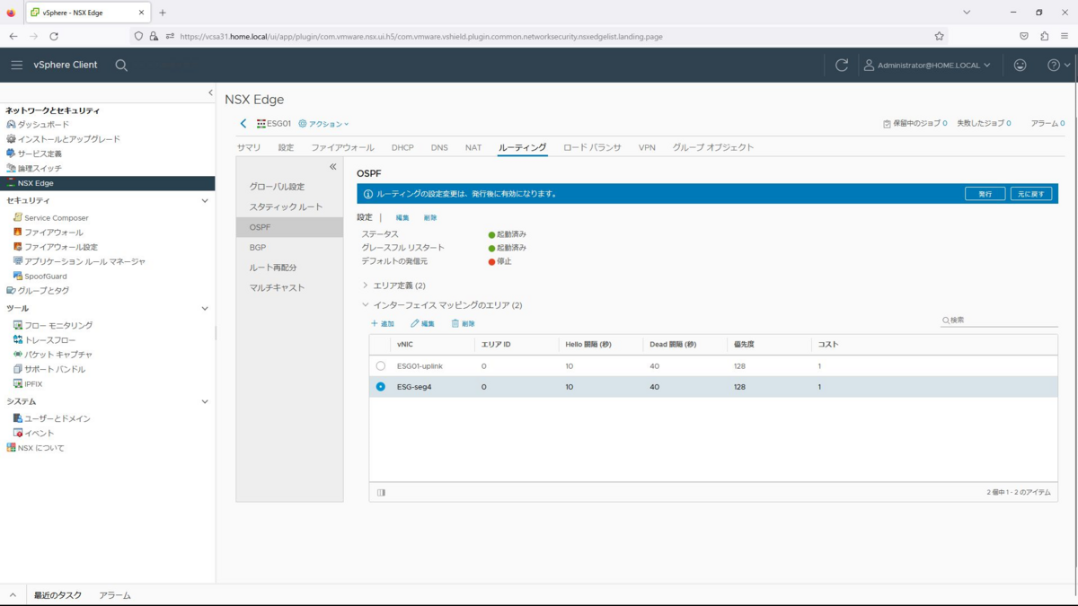1078x606 pixels.
Task: Open アプリケーション ルール マネージャ
Action: tap(84, 261)
